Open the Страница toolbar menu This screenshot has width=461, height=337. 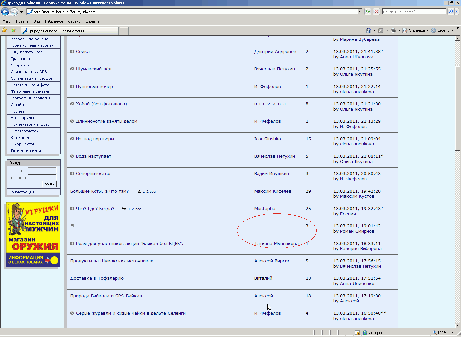[416, 30]
